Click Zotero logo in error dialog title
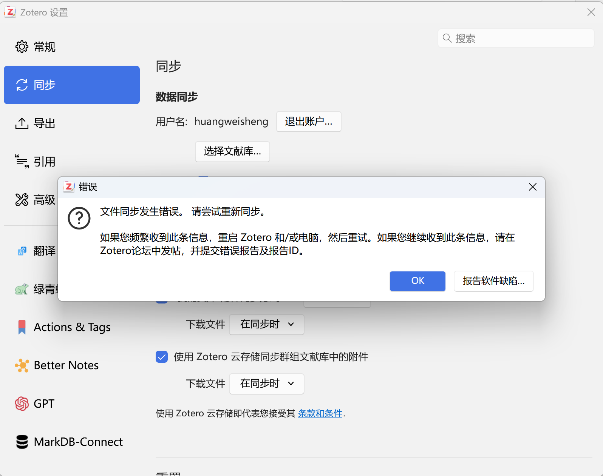Screen dimensions: 603x476 tap(69, 186)
